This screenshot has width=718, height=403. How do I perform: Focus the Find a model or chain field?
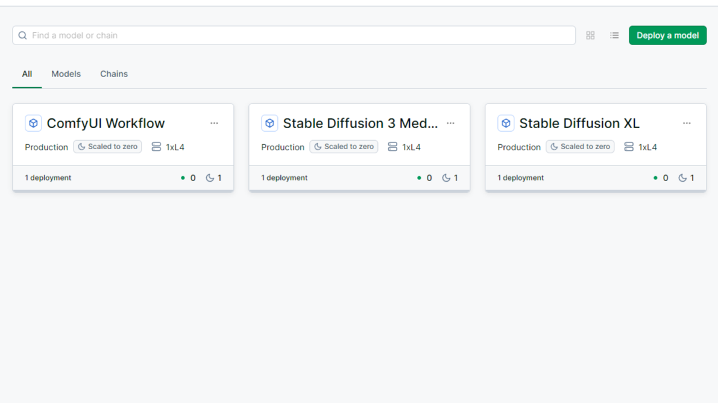pos(294,35)
